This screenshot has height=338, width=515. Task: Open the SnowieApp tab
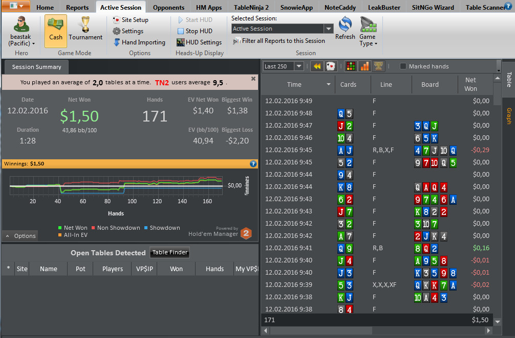point(296,7)
